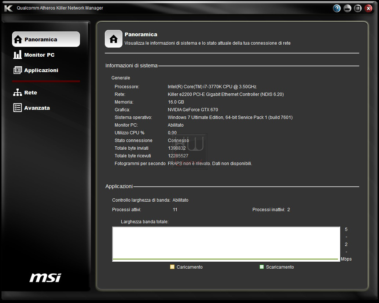Viewport: 379px width, 303px height.
Task: Select the processor value Intel Core i7-3770K
Action: click(212, 87)
